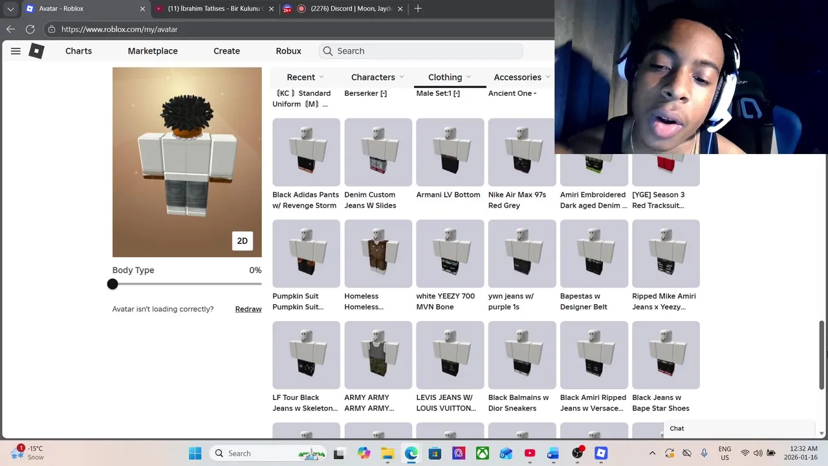Select the Avatar - Roblox tab
This screenshot has width=828, height=466.
pos(85,9)
